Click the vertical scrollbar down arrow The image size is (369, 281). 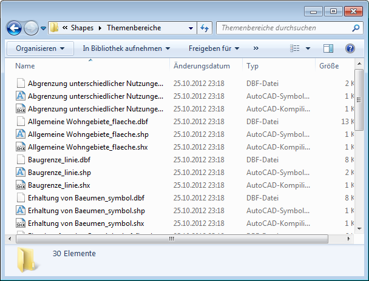click(360, 228)
